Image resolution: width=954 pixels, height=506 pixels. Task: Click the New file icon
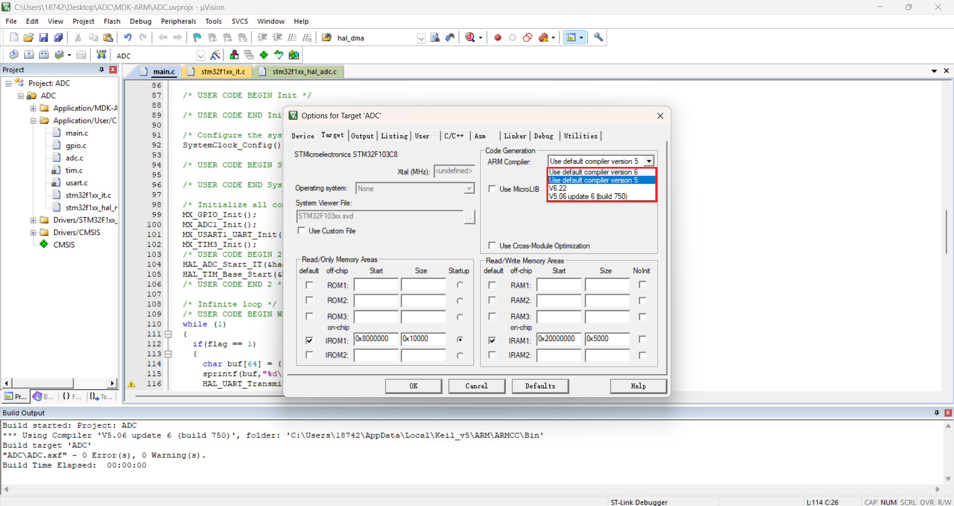coord(14,37)
